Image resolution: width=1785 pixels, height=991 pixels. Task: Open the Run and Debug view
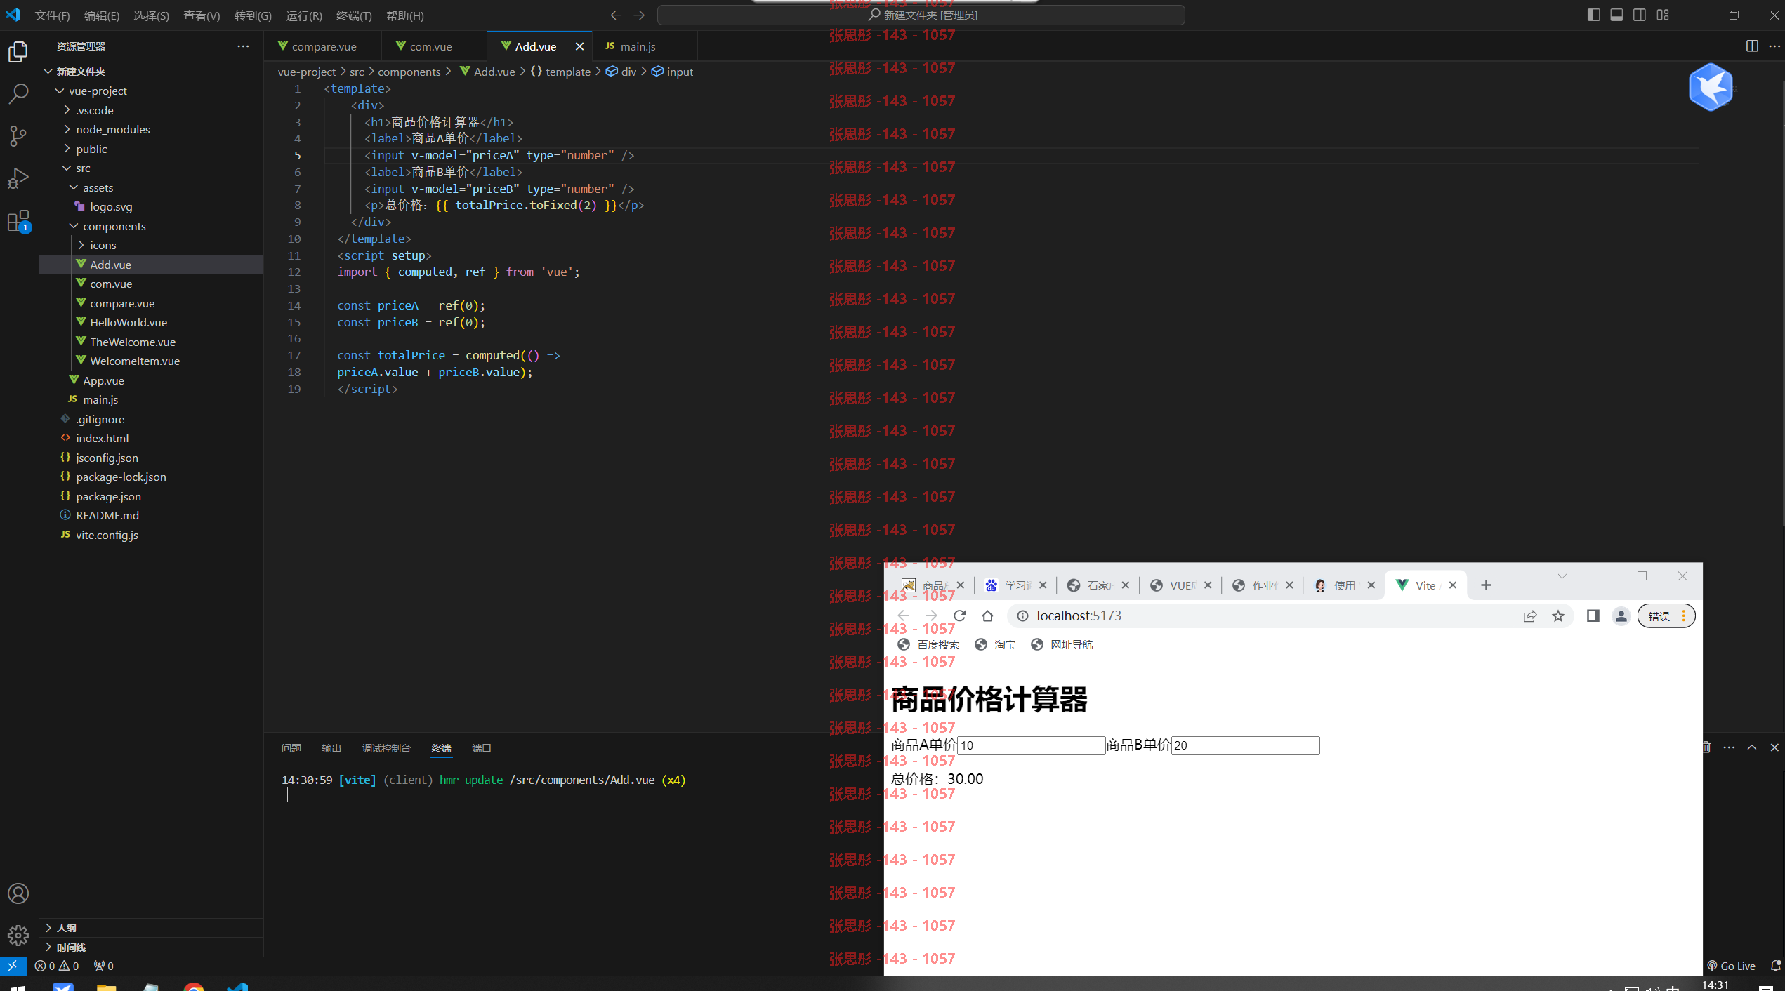coord(18,178)
